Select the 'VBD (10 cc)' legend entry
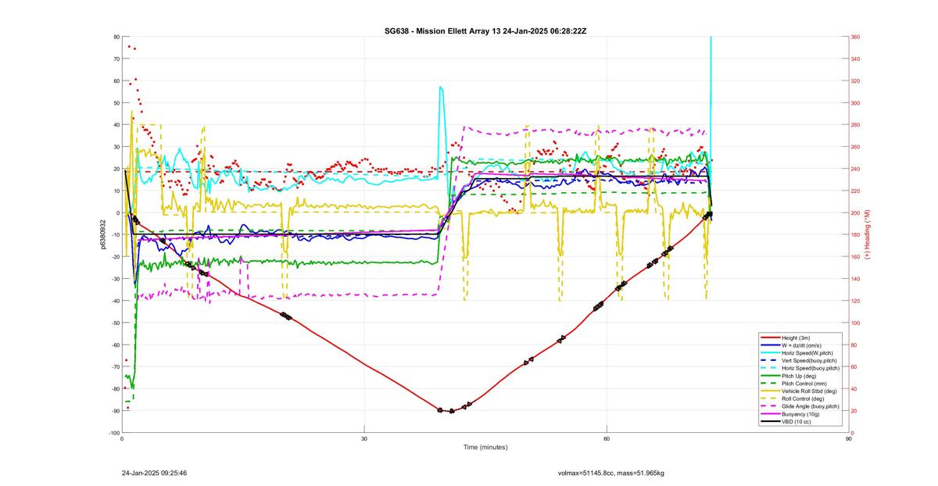The width and height of the screenshot is (938, 486). coord(786,421)
